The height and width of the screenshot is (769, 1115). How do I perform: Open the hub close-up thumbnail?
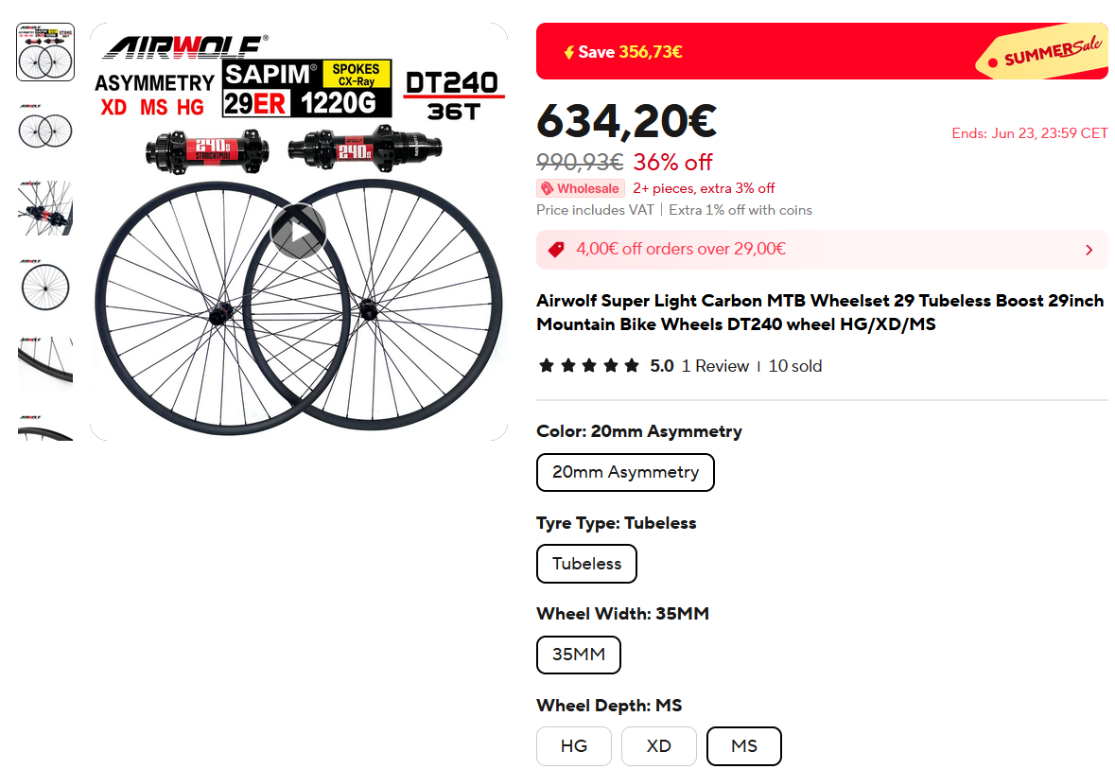pyautogui.click(x=45, y=207)
